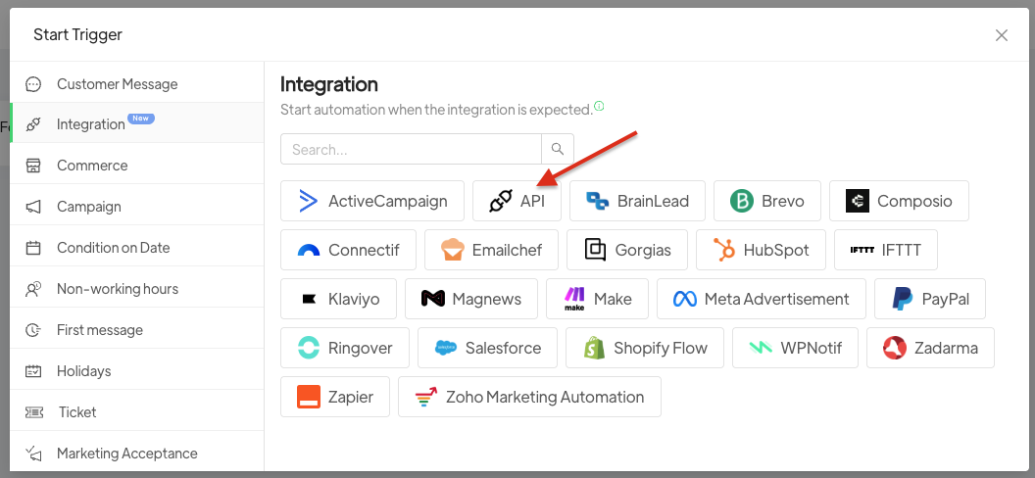Pick the Salesforce integration

coord(487,348)
